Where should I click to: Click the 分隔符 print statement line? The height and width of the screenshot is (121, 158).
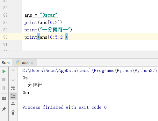(48, 30)
